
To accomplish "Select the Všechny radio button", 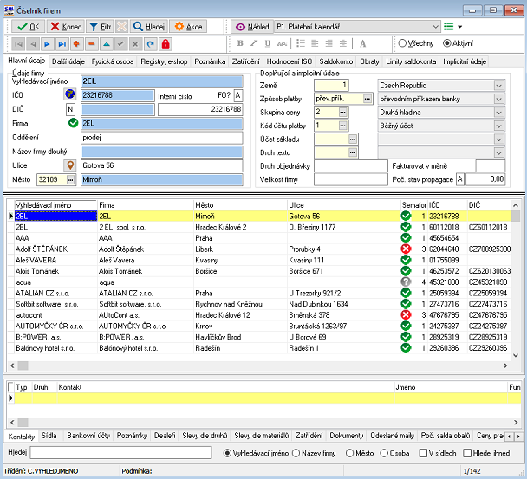I will pyautogui.click(x=404, y=43).
